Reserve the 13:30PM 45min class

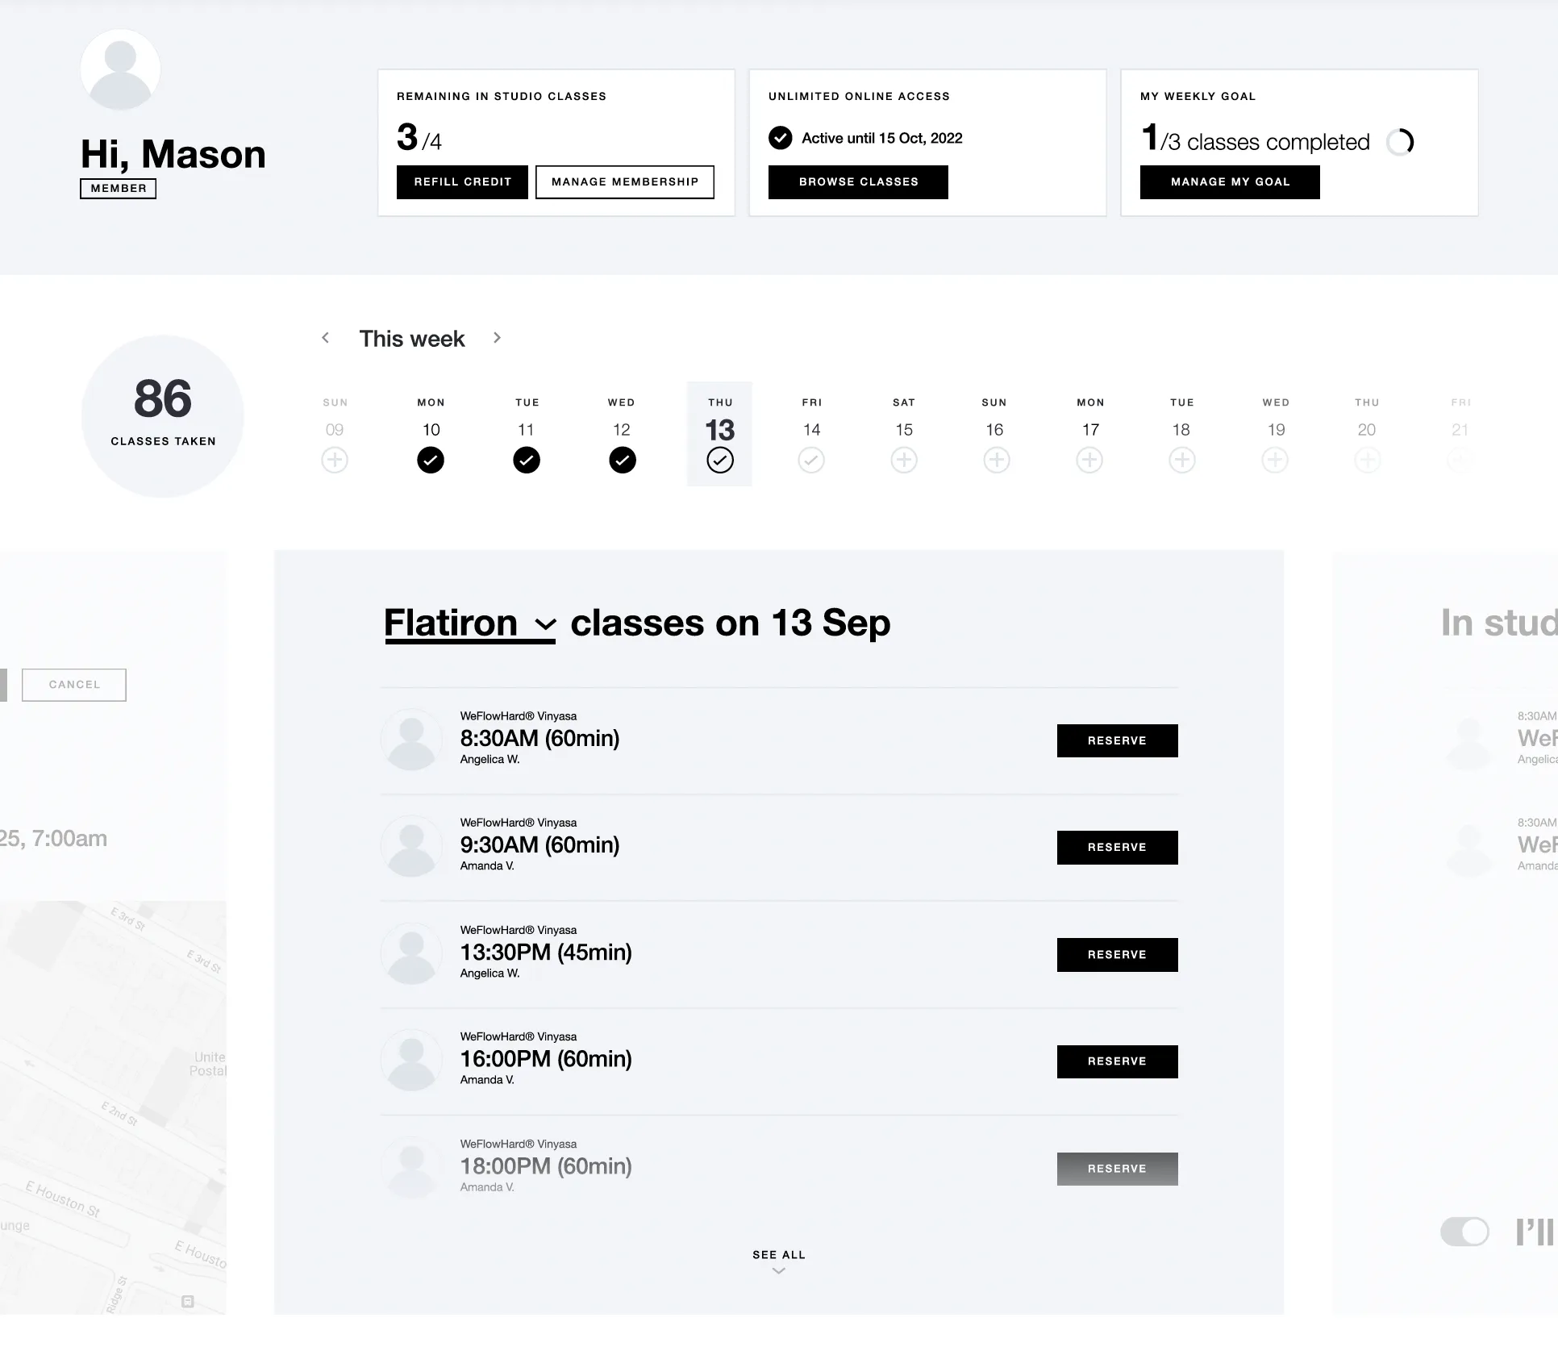[1117, 955]
